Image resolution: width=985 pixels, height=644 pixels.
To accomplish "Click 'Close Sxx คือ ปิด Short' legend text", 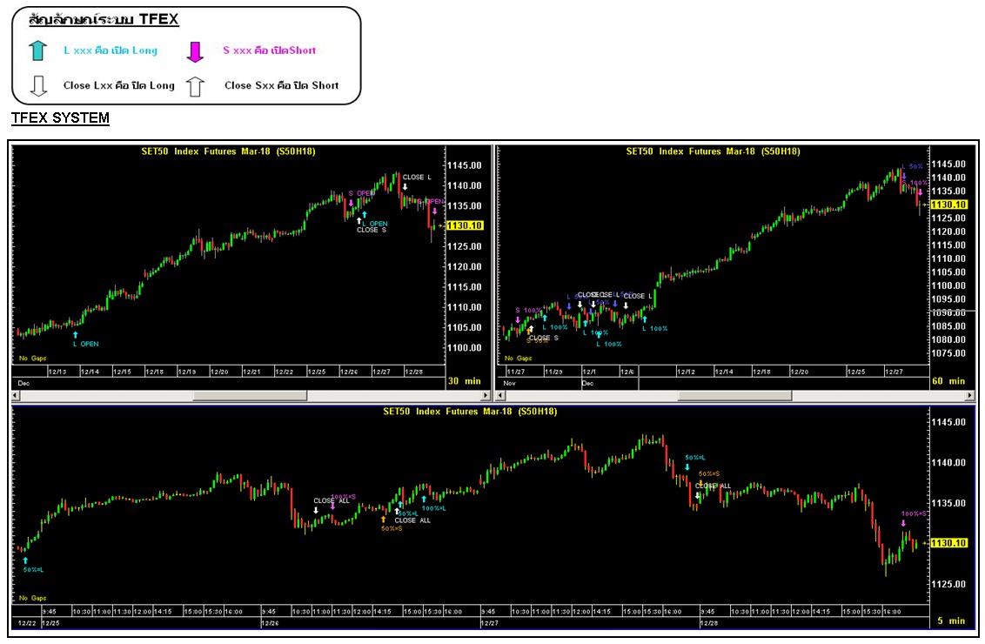I will [x=281, y=85].
